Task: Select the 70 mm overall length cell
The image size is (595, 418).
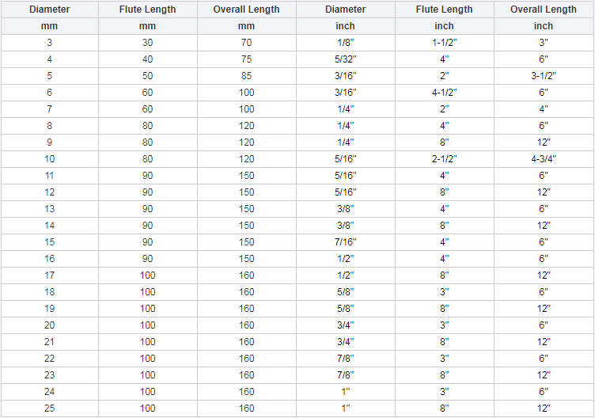Action: 246,42
